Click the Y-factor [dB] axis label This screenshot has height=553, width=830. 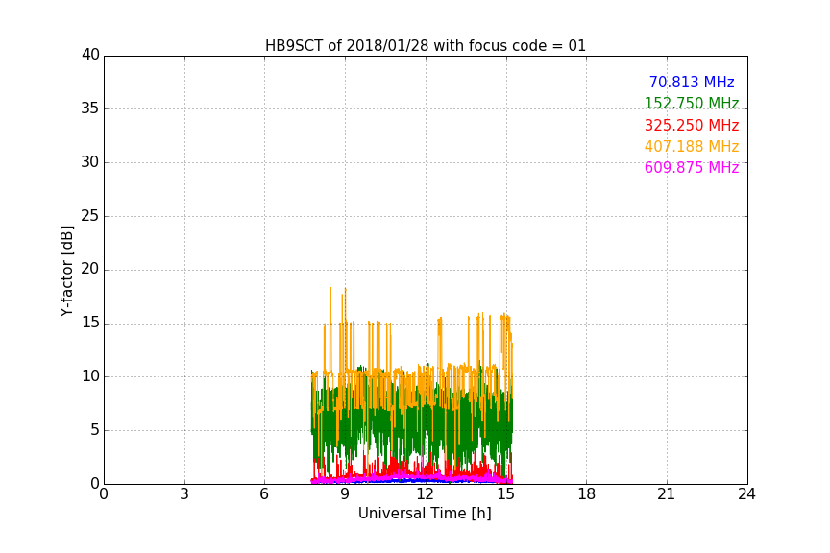coord(66,271)
